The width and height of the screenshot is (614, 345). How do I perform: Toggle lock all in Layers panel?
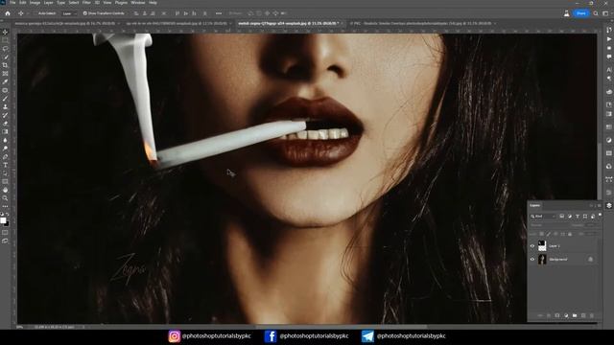tap(570, 234)
